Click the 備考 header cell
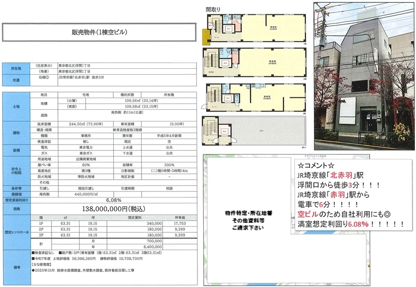416x287 pixels. (16, 268)
